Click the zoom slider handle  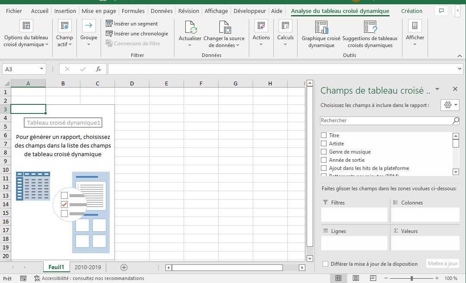[412, 278]
